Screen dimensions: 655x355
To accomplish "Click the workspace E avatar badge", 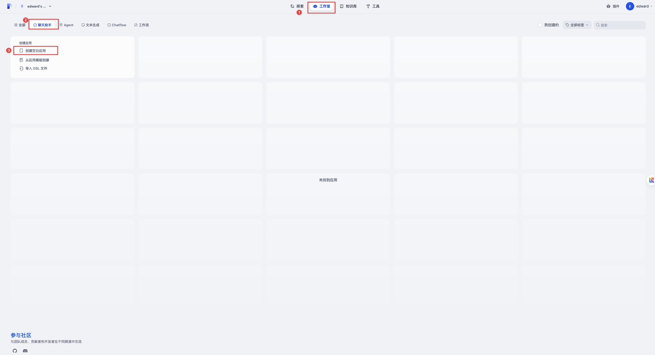I will pyautogui.click(x=22, y=6).
